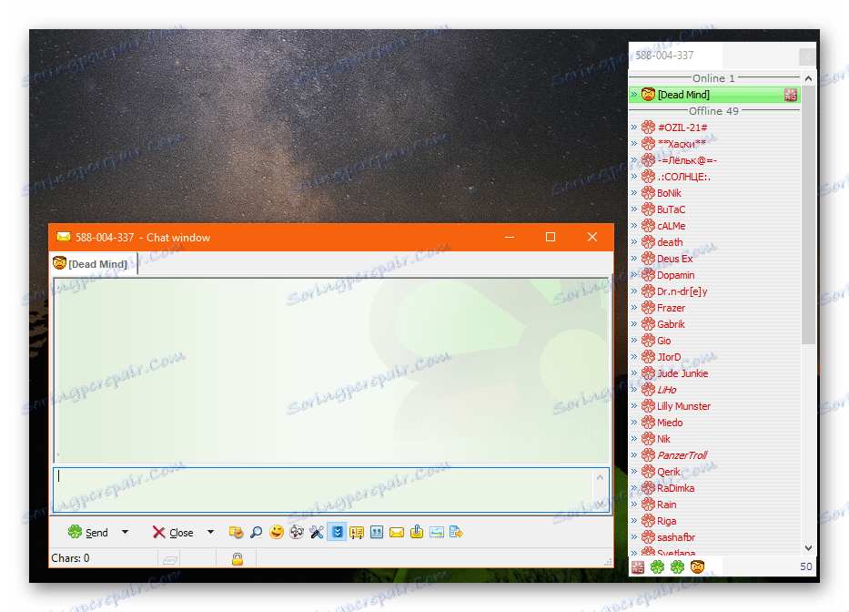
Task: Click the grey animated smiley icon
Action: point(297,533)
